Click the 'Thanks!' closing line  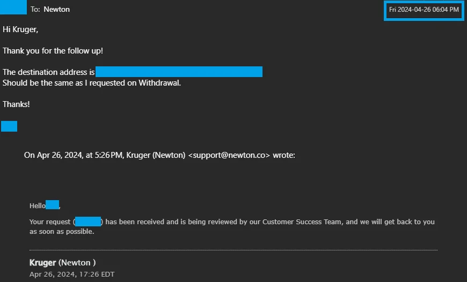click(16, 104)
